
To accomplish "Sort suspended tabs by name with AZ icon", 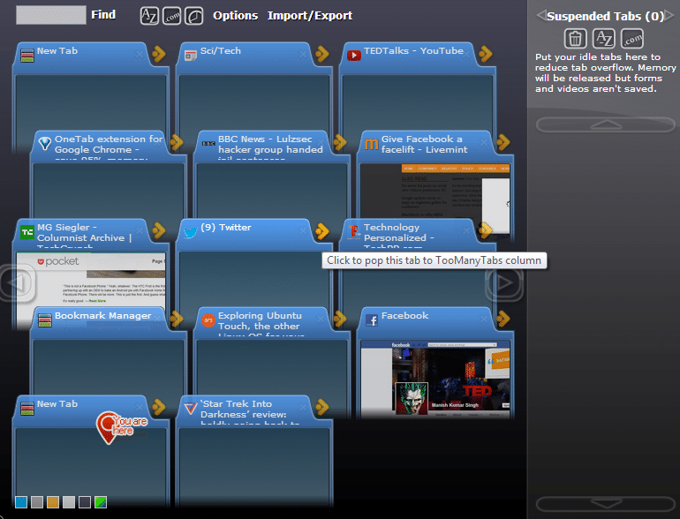I will point(604,39).
